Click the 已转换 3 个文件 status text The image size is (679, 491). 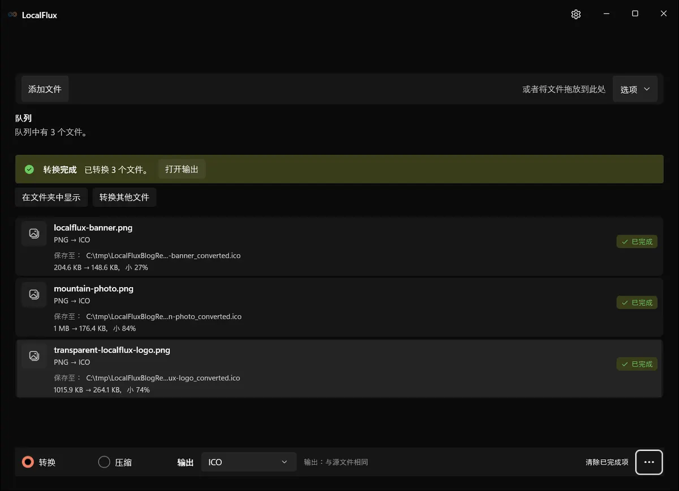click(116, 170)
